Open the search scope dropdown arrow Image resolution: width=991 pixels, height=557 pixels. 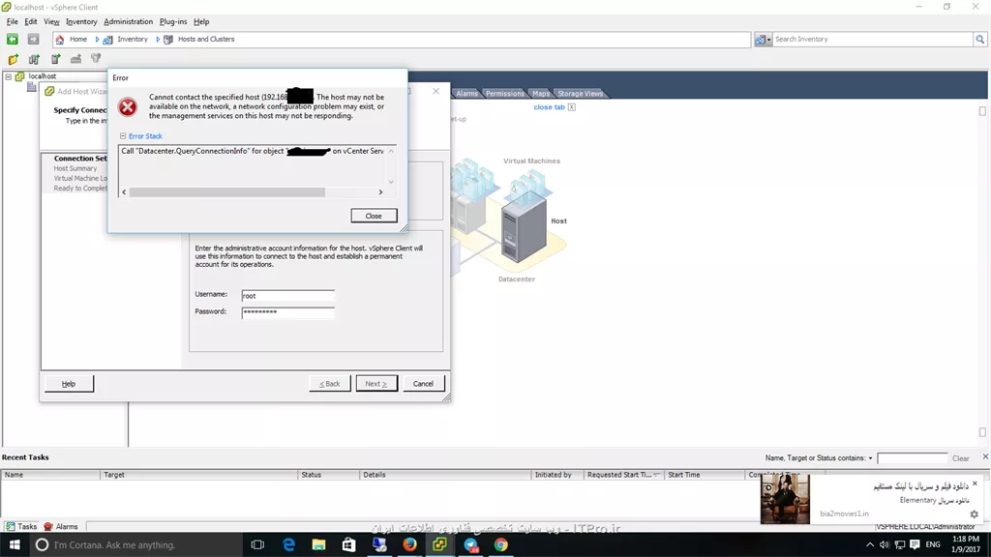[x=768, y=39]
